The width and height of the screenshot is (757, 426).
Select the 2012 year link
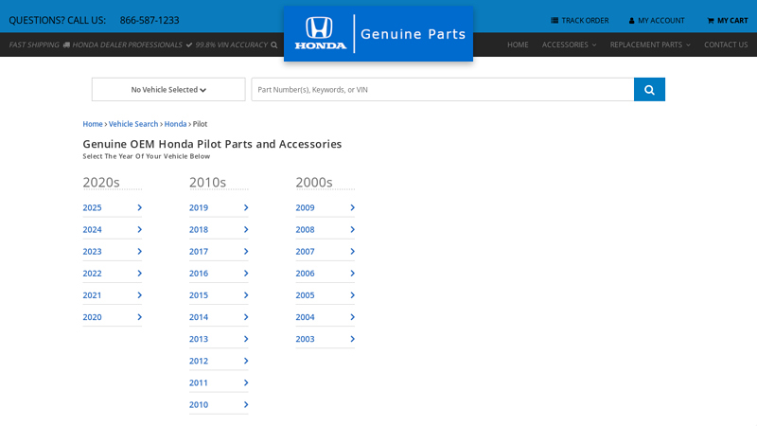pyautogui.click(x=199, y=361)
